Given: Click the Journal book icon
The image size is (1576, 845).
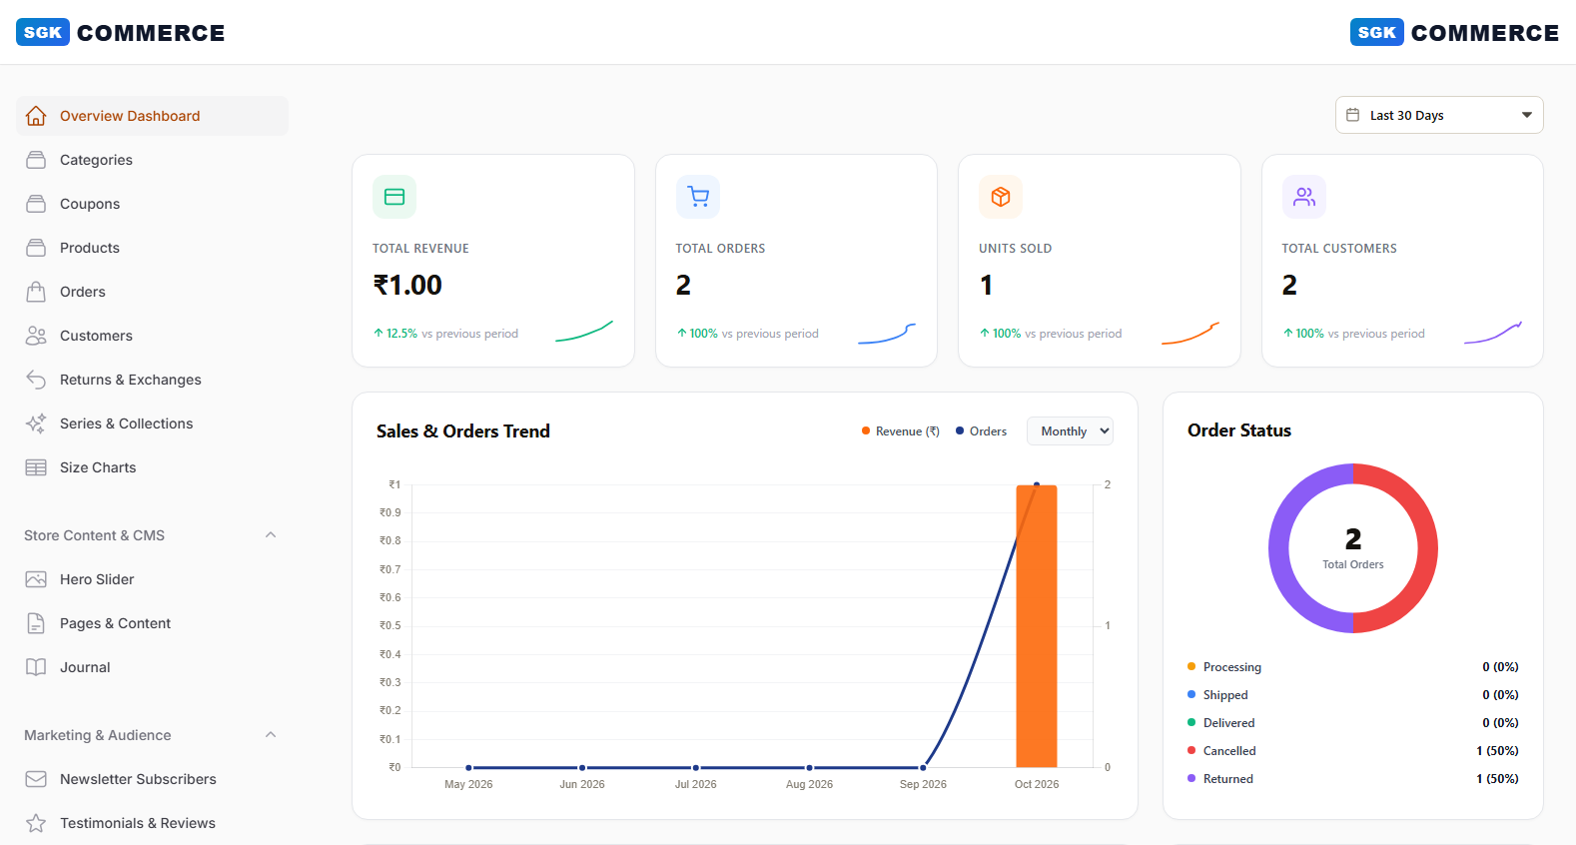Looking at the screenshot, I should [36, 667].
